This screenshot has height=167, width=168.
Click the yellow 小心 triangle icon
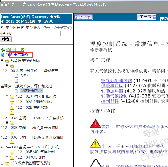[x=95, y=143]
